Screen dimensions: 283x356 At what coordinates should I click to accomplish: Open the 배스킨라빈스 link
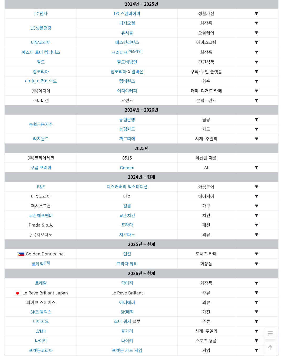pos(127,42)
